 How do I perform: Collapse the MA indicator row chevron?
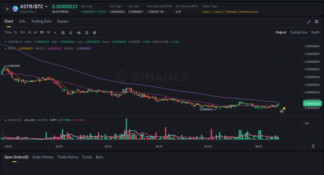click(x=5, y=48)
